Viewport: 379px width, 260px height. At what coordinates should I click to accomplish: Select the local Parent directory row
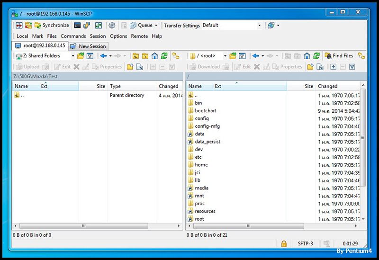[x=98, y=95]
